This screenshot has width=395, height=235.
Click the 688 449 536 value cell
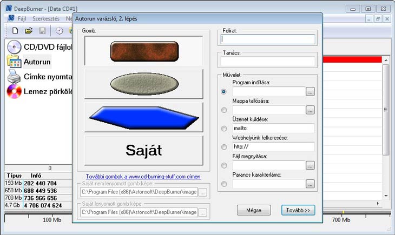point(40,191)
